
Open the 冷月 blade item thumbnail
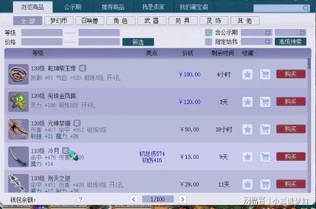pyautogui.click(x=18, y=157)
